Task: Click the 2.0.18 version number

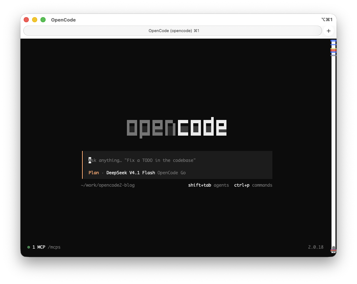Action: click(x=315, y=247)
